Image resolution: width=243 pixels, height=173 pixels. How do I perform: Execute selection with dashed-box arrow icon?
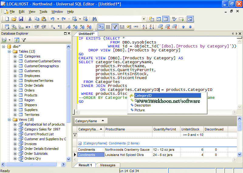181,19
